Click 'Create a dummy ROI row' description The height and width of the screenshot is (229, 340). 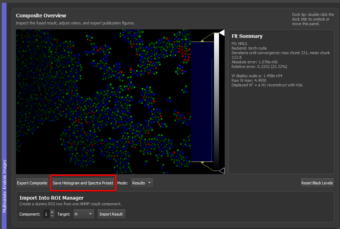[x=70, y=204]
